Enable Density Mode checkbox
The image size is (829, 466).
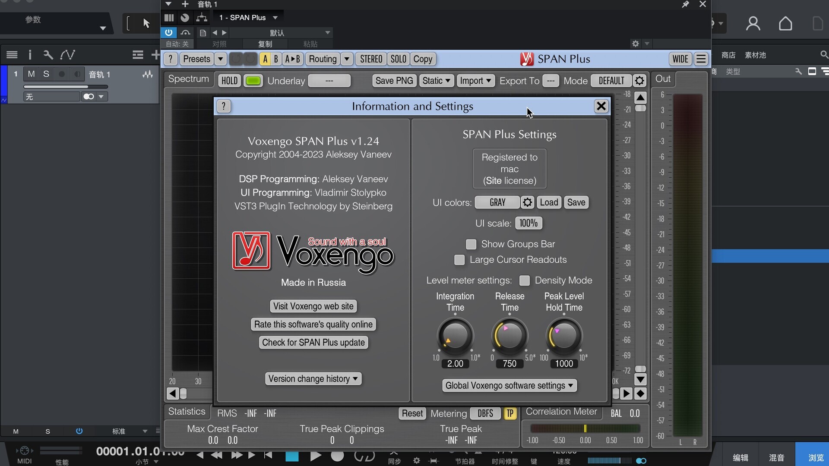point(525,280)
